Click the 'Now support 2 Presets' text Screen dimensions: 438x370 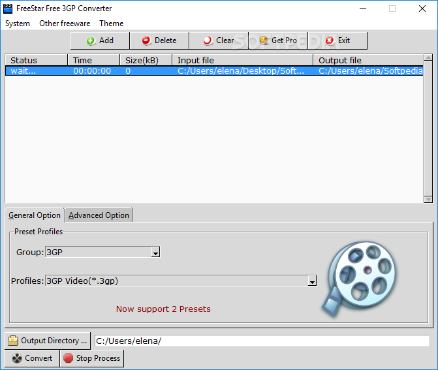click(x=163, y=309)
